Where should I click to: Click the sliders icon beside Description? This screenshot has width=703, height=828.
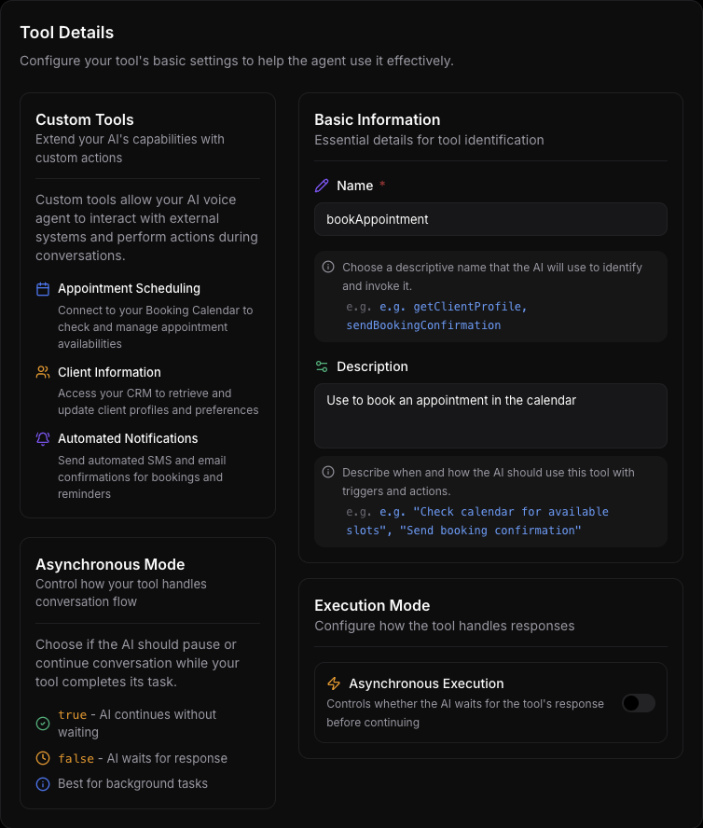click(x=322, y=366)
